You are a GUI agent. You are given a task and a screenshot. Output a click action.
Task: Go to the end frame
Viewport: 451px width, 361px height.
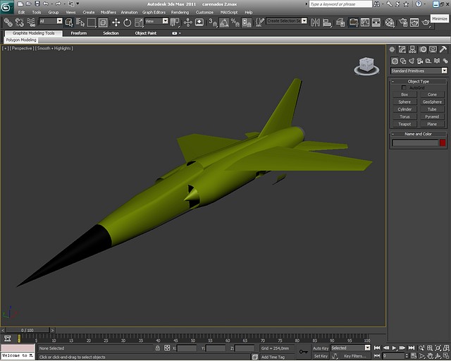point(412,348)
